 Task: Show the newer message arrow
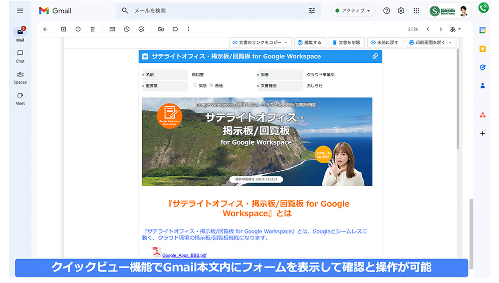[x=428, y=29]
